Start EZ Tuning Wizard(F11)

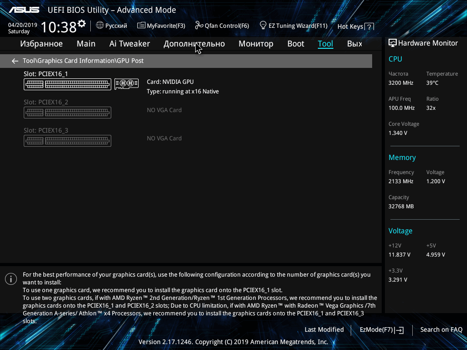pyautogui.click(x=294, y=26)
